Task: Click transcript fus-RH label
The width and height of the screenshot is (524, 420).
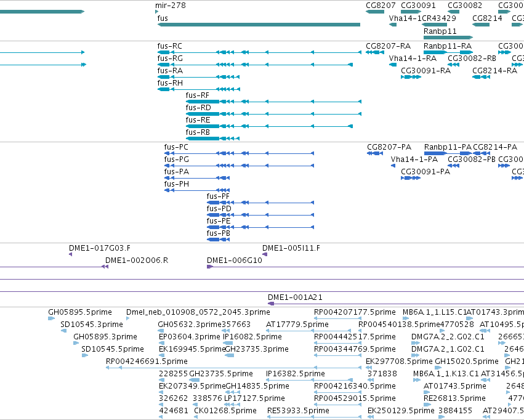Action: click(x=170, y=83)
